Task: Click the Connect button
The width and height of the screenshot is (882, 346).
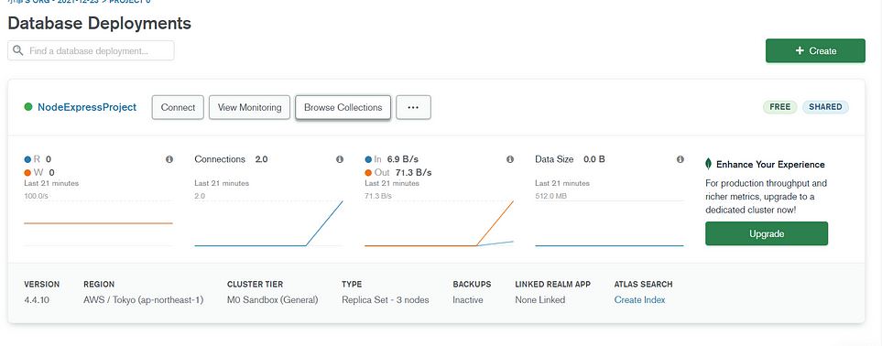Action: click(178, 107)
